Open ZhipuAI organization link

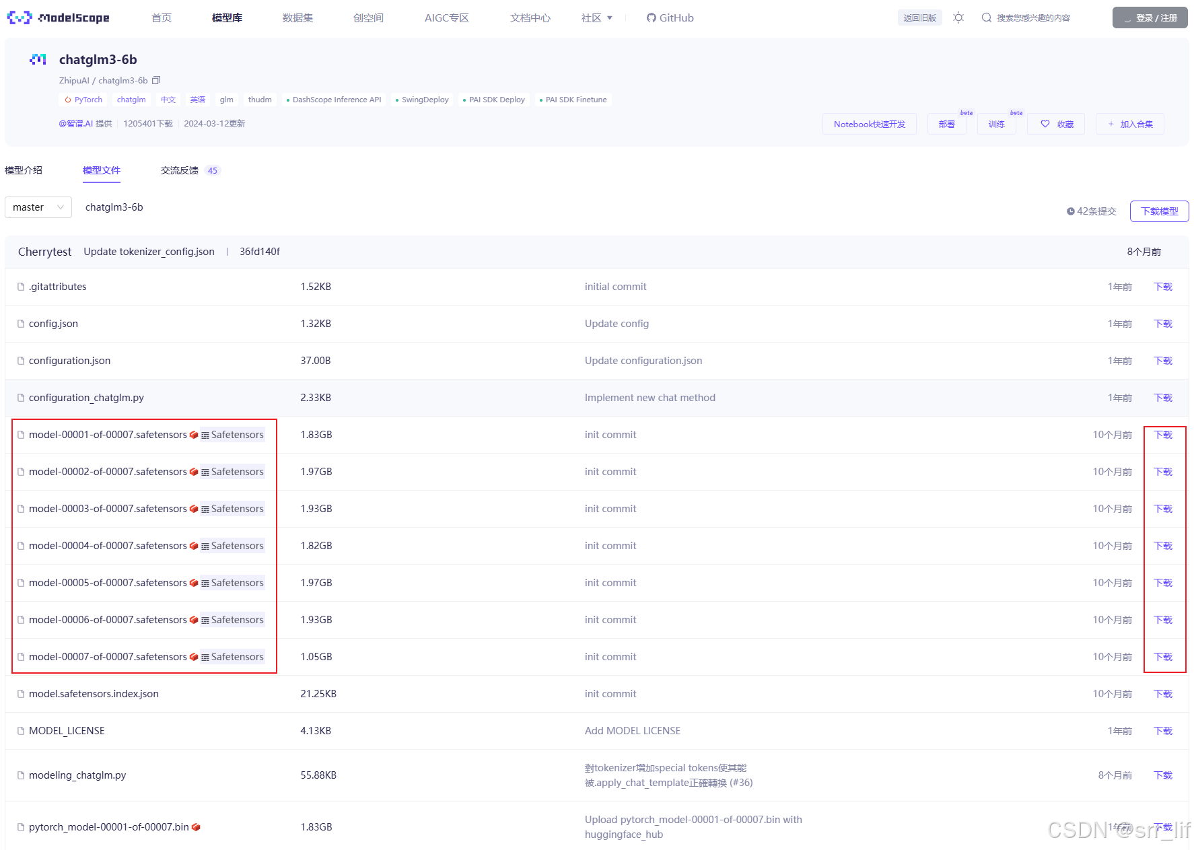74,80
